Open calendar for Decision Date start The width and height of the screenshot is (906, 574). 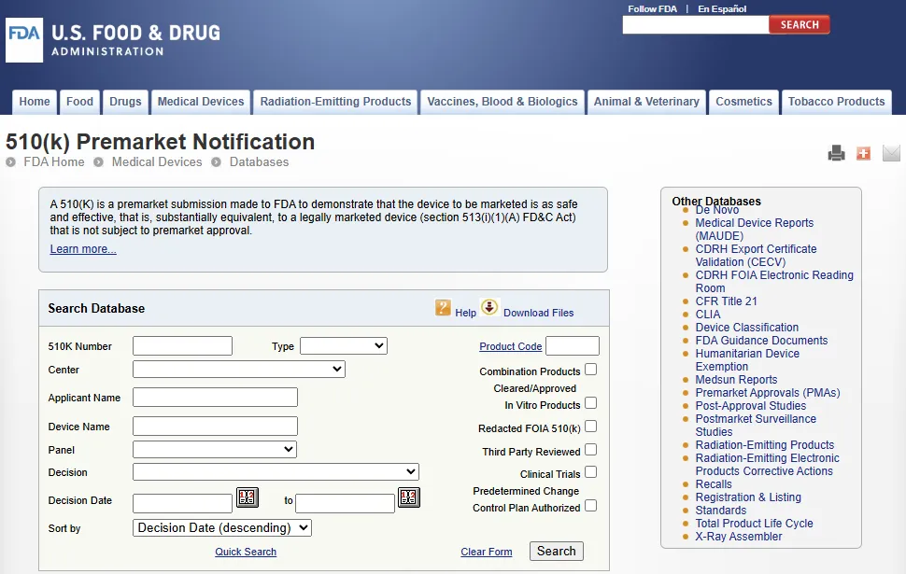(x=248, y=497)
